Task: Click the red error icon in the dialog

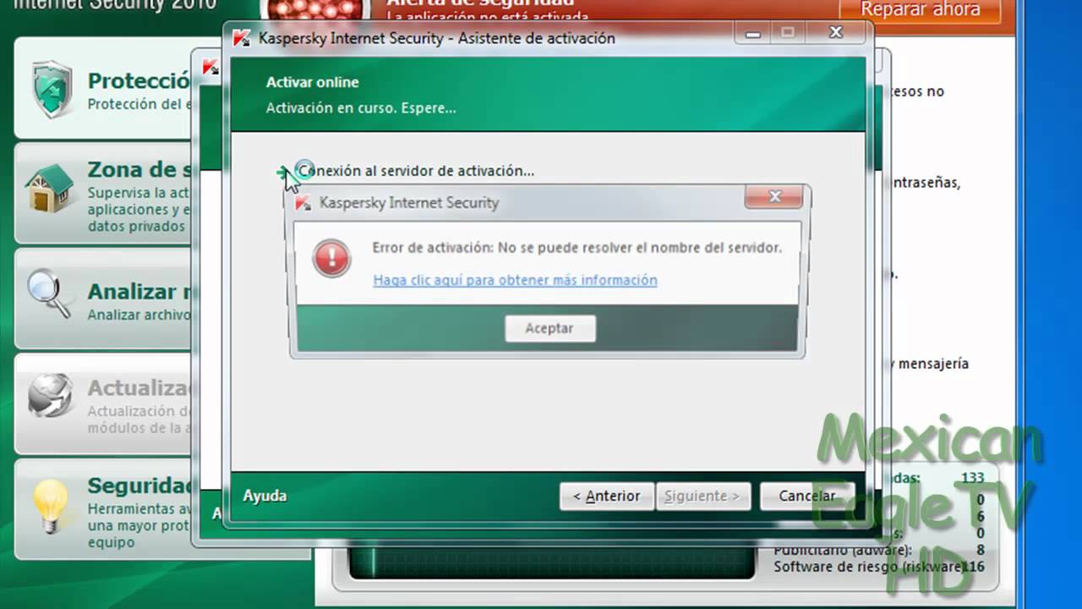Action: tap(331, 257)
